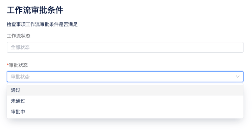Set approval status to 审批中
252x130 pixels.
125,112
